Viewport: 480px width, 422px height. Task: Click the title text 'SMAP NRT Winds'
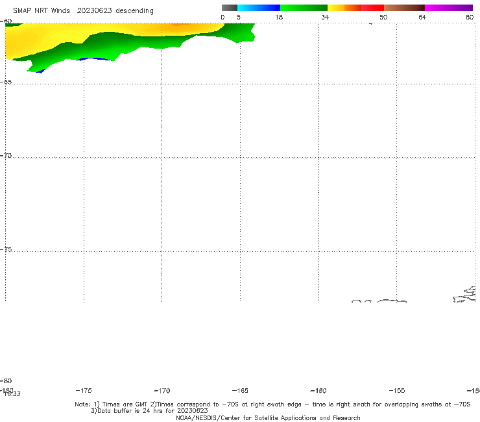pyautogui.click(x=42, y=10)
